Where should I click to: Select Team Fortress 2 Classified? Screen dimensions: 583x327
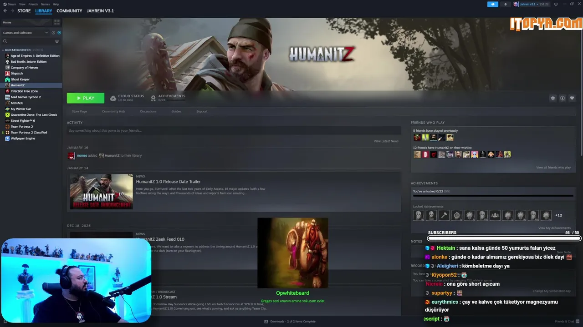[x=29, y=133]
